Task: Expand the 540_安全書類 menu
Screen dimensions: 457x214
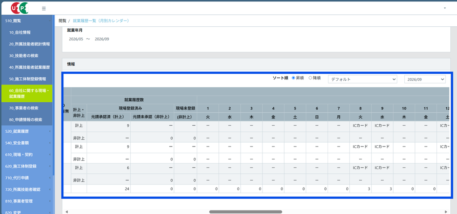Action: (x=26, y=143)
